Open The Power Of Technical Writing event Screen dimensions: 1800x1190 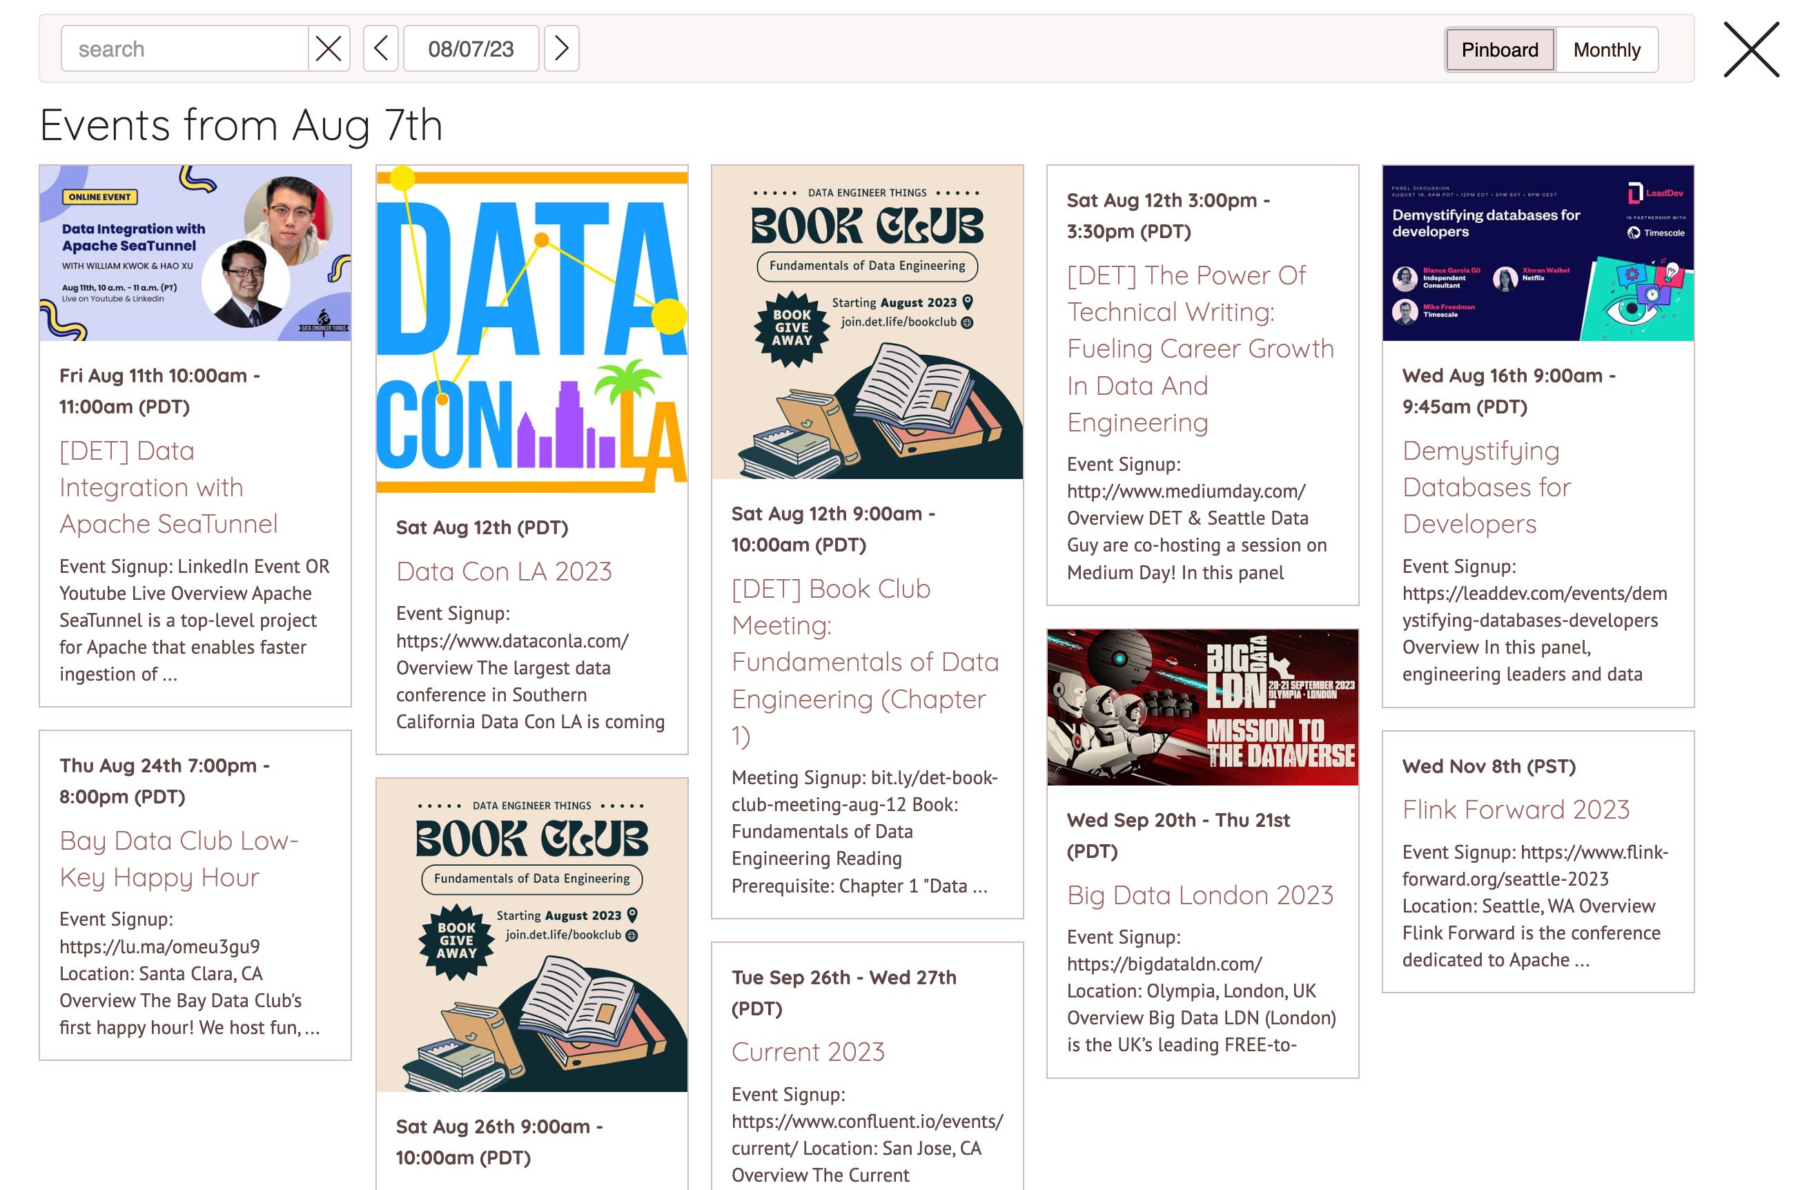coord(1199,349)
